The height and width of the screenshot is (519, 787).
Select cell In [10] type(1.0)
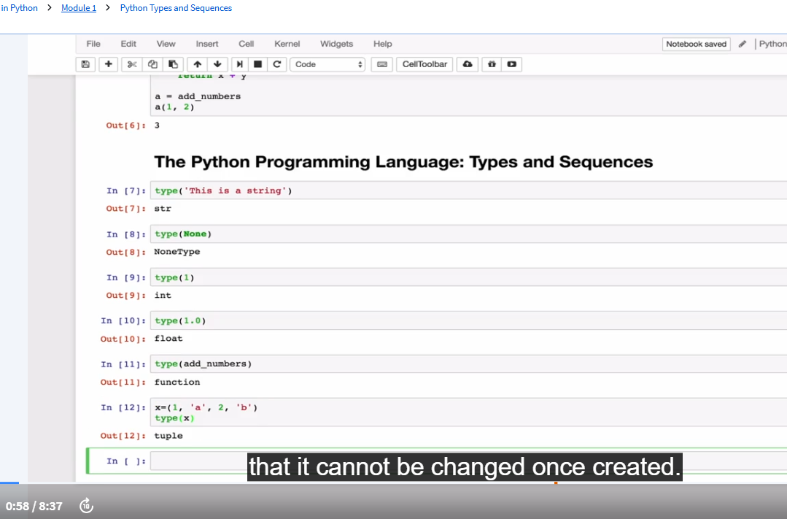click(468, 320)
